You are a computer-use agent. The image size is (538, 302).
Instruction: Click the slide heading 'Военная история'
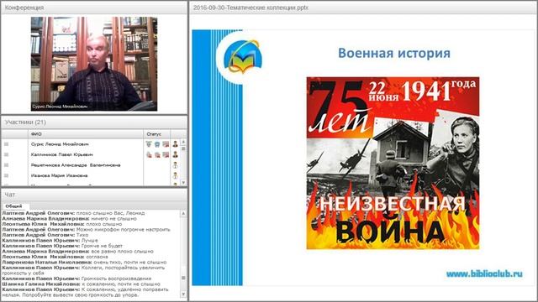394,53
